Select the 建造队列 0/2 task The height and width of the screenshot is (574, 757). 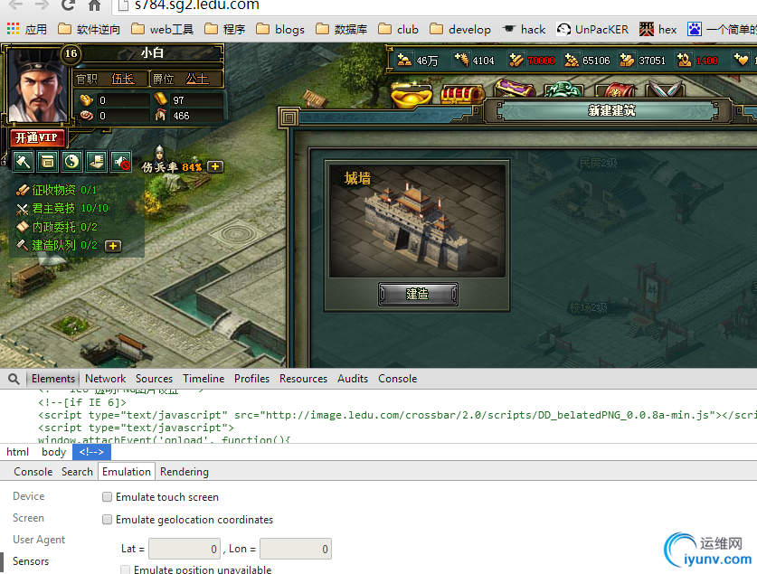pos(57,245)
